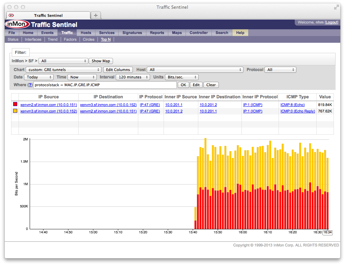Open the Time dropdown showing Now
This screenshot has width=345, height=265.
(x=82, y=77)
